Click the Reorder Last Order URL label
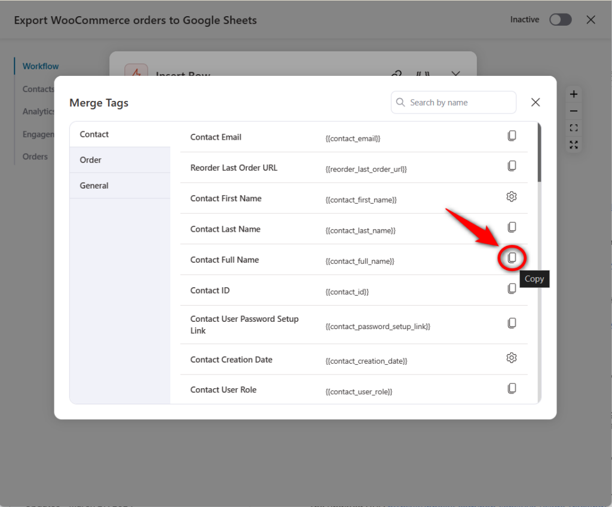 click(x=234, y=168)
